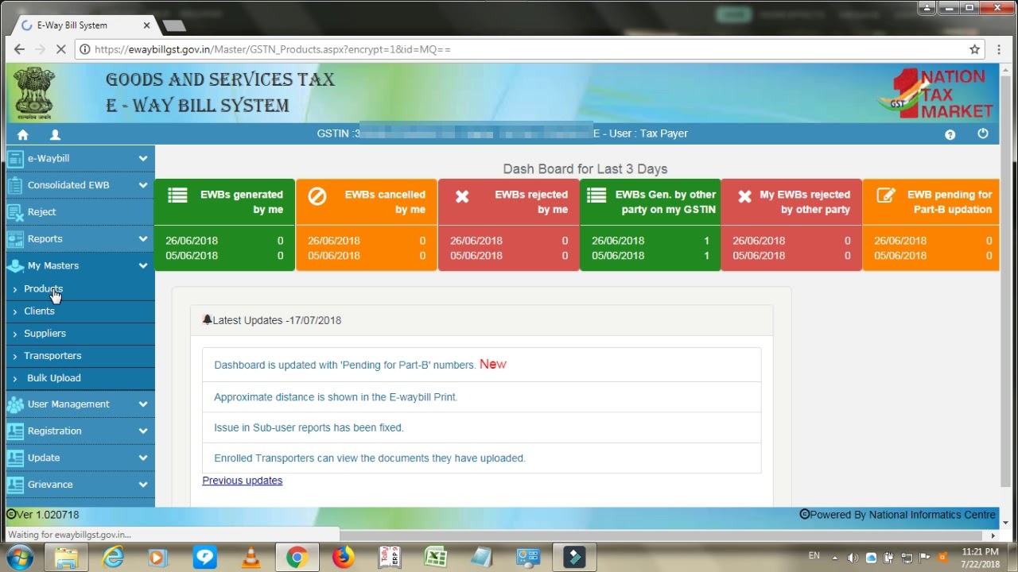Click 'Approximate distance is shown' update notice
The width and height of the screenshot is (1018, 572).
[x=336, y=397]
